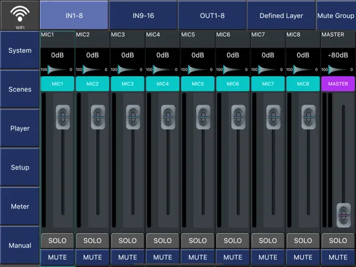The image size is (356, 267).
Task: Click the MIC2 pan indicator
Action: click(92, 70)
